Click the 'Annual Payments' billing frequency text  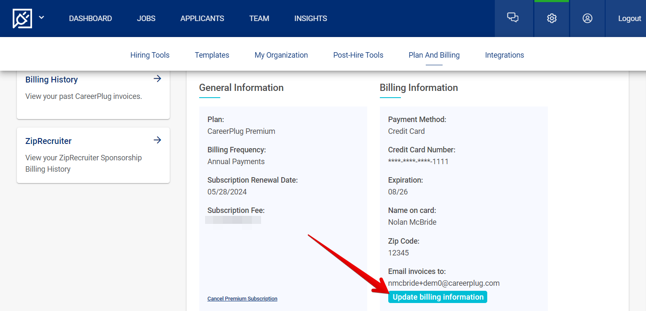[236, 162]
